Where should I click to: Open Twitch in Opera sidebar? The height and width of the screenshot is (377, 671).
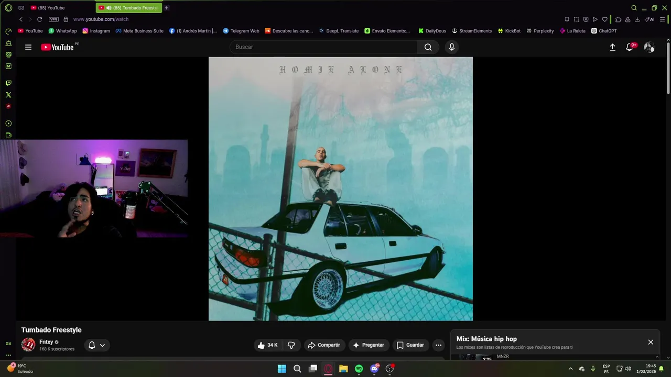[8, 83]
